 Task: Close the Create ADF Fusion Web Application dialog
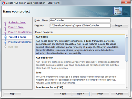click(x=126, y=2)
